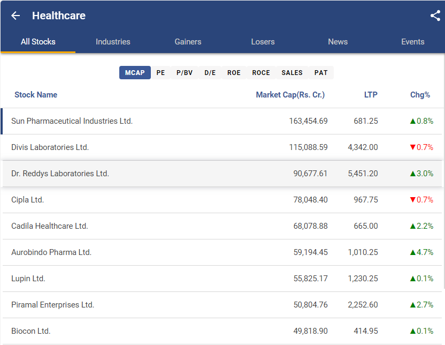This screenshot has height=345, width=445.
Task: Open the News tab
Action: coord(337,42)
